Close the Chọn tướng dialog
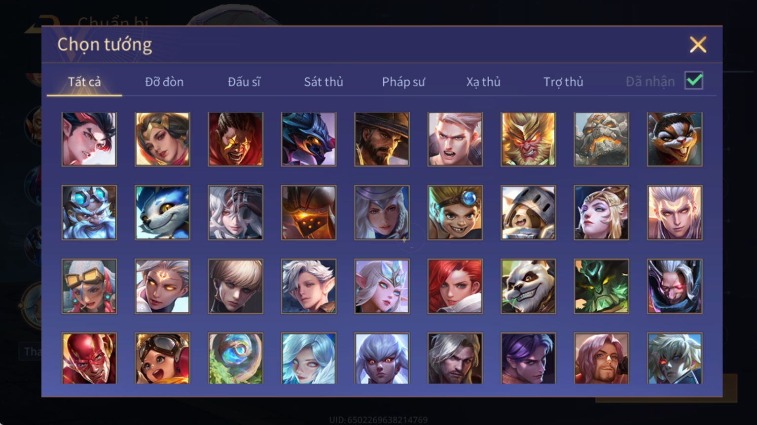Image resolution: width=757 pixels, height=425 pixels. [x=698, y=45]
